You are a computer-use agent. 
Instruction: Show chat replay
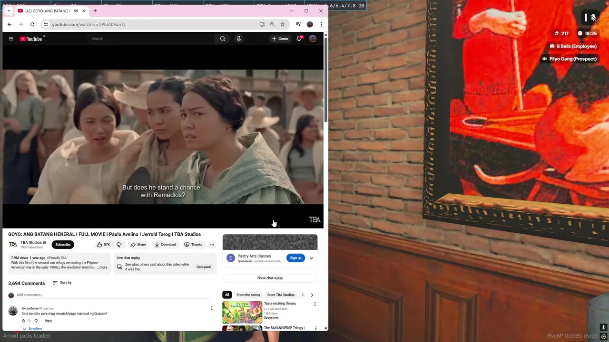click(270, 278)
